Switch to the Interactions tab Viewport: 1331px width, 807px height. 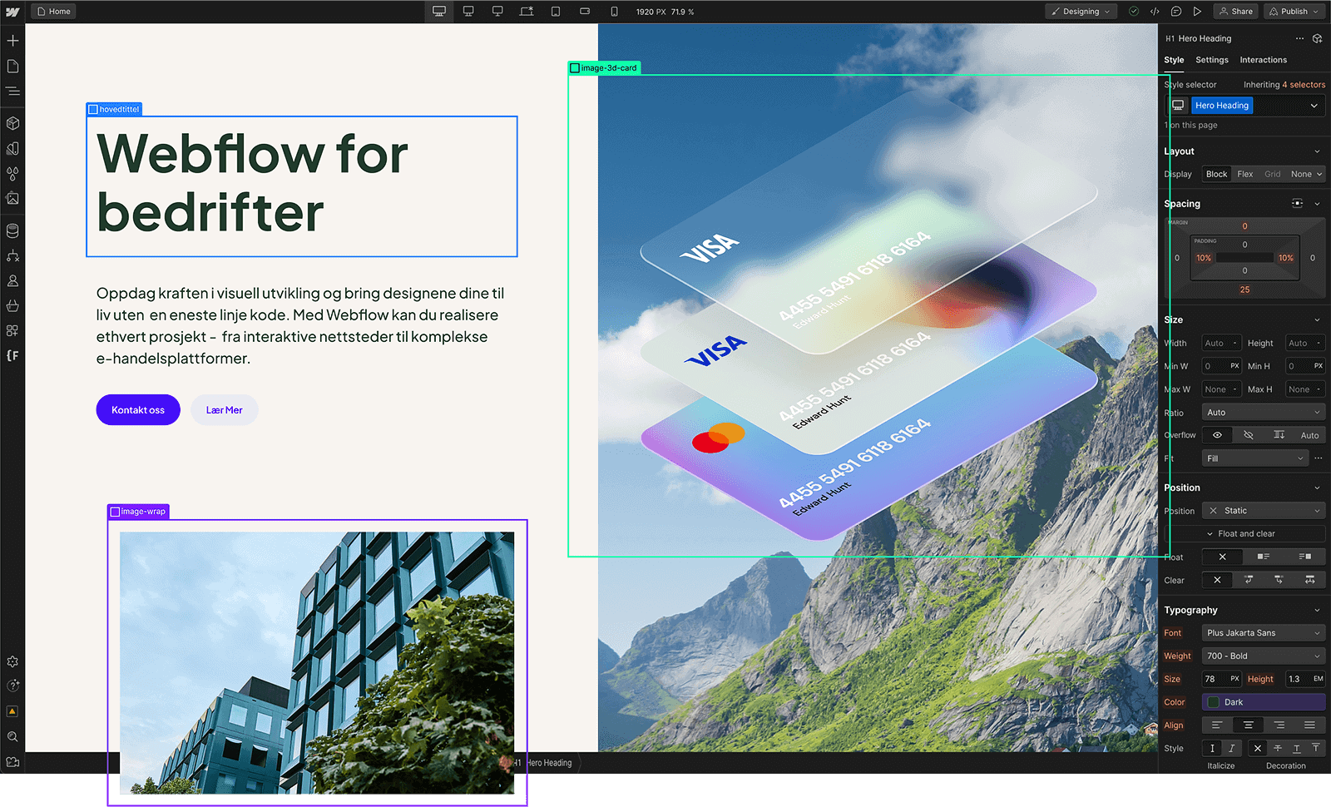point(1263,60)
